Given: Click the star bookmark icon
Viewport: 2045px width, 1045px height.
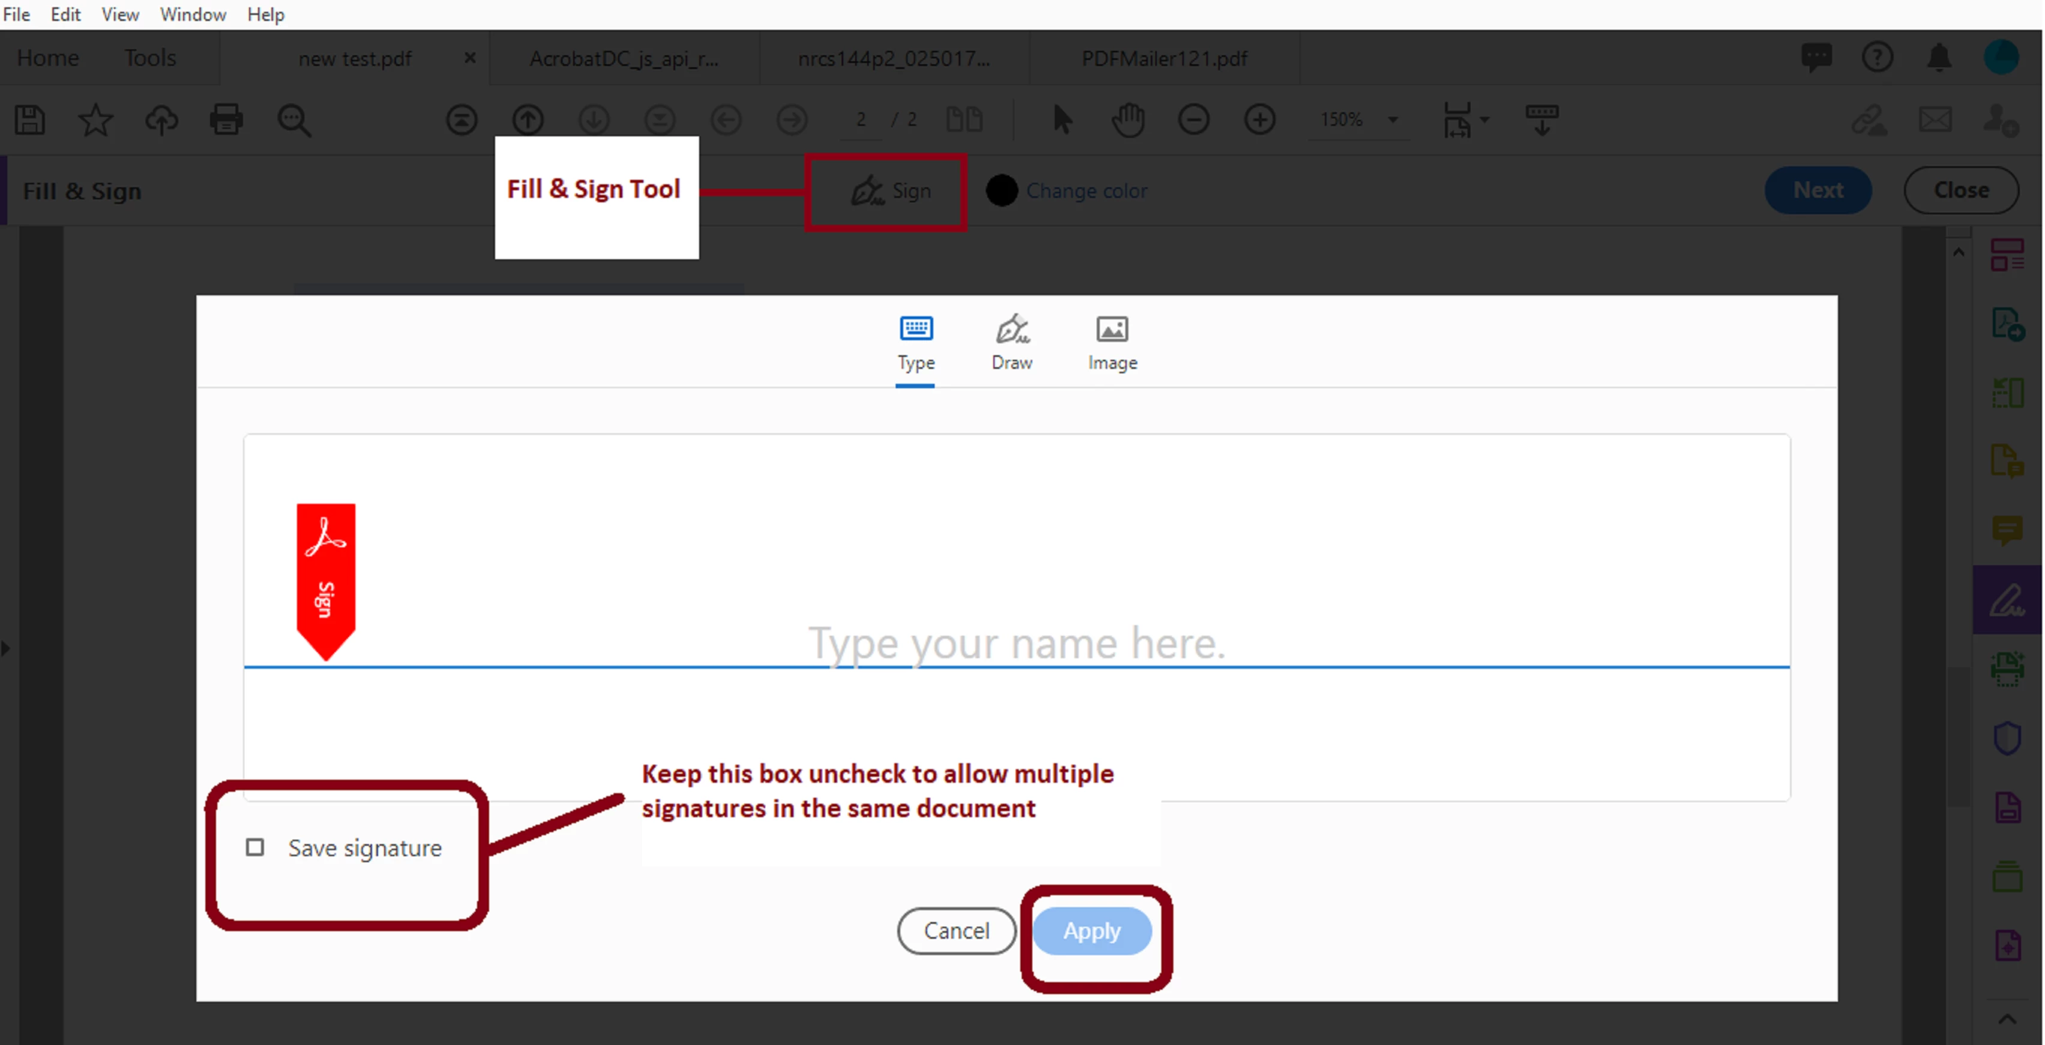Looking at the screenshot, I should pos(95,120).
